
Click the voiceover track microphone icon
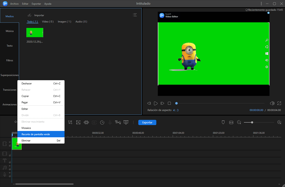(5, 175)
